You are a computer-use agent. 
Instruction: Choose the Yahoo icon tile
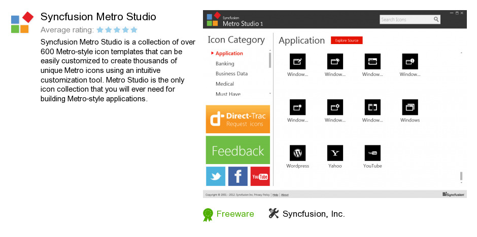point(335,153)
